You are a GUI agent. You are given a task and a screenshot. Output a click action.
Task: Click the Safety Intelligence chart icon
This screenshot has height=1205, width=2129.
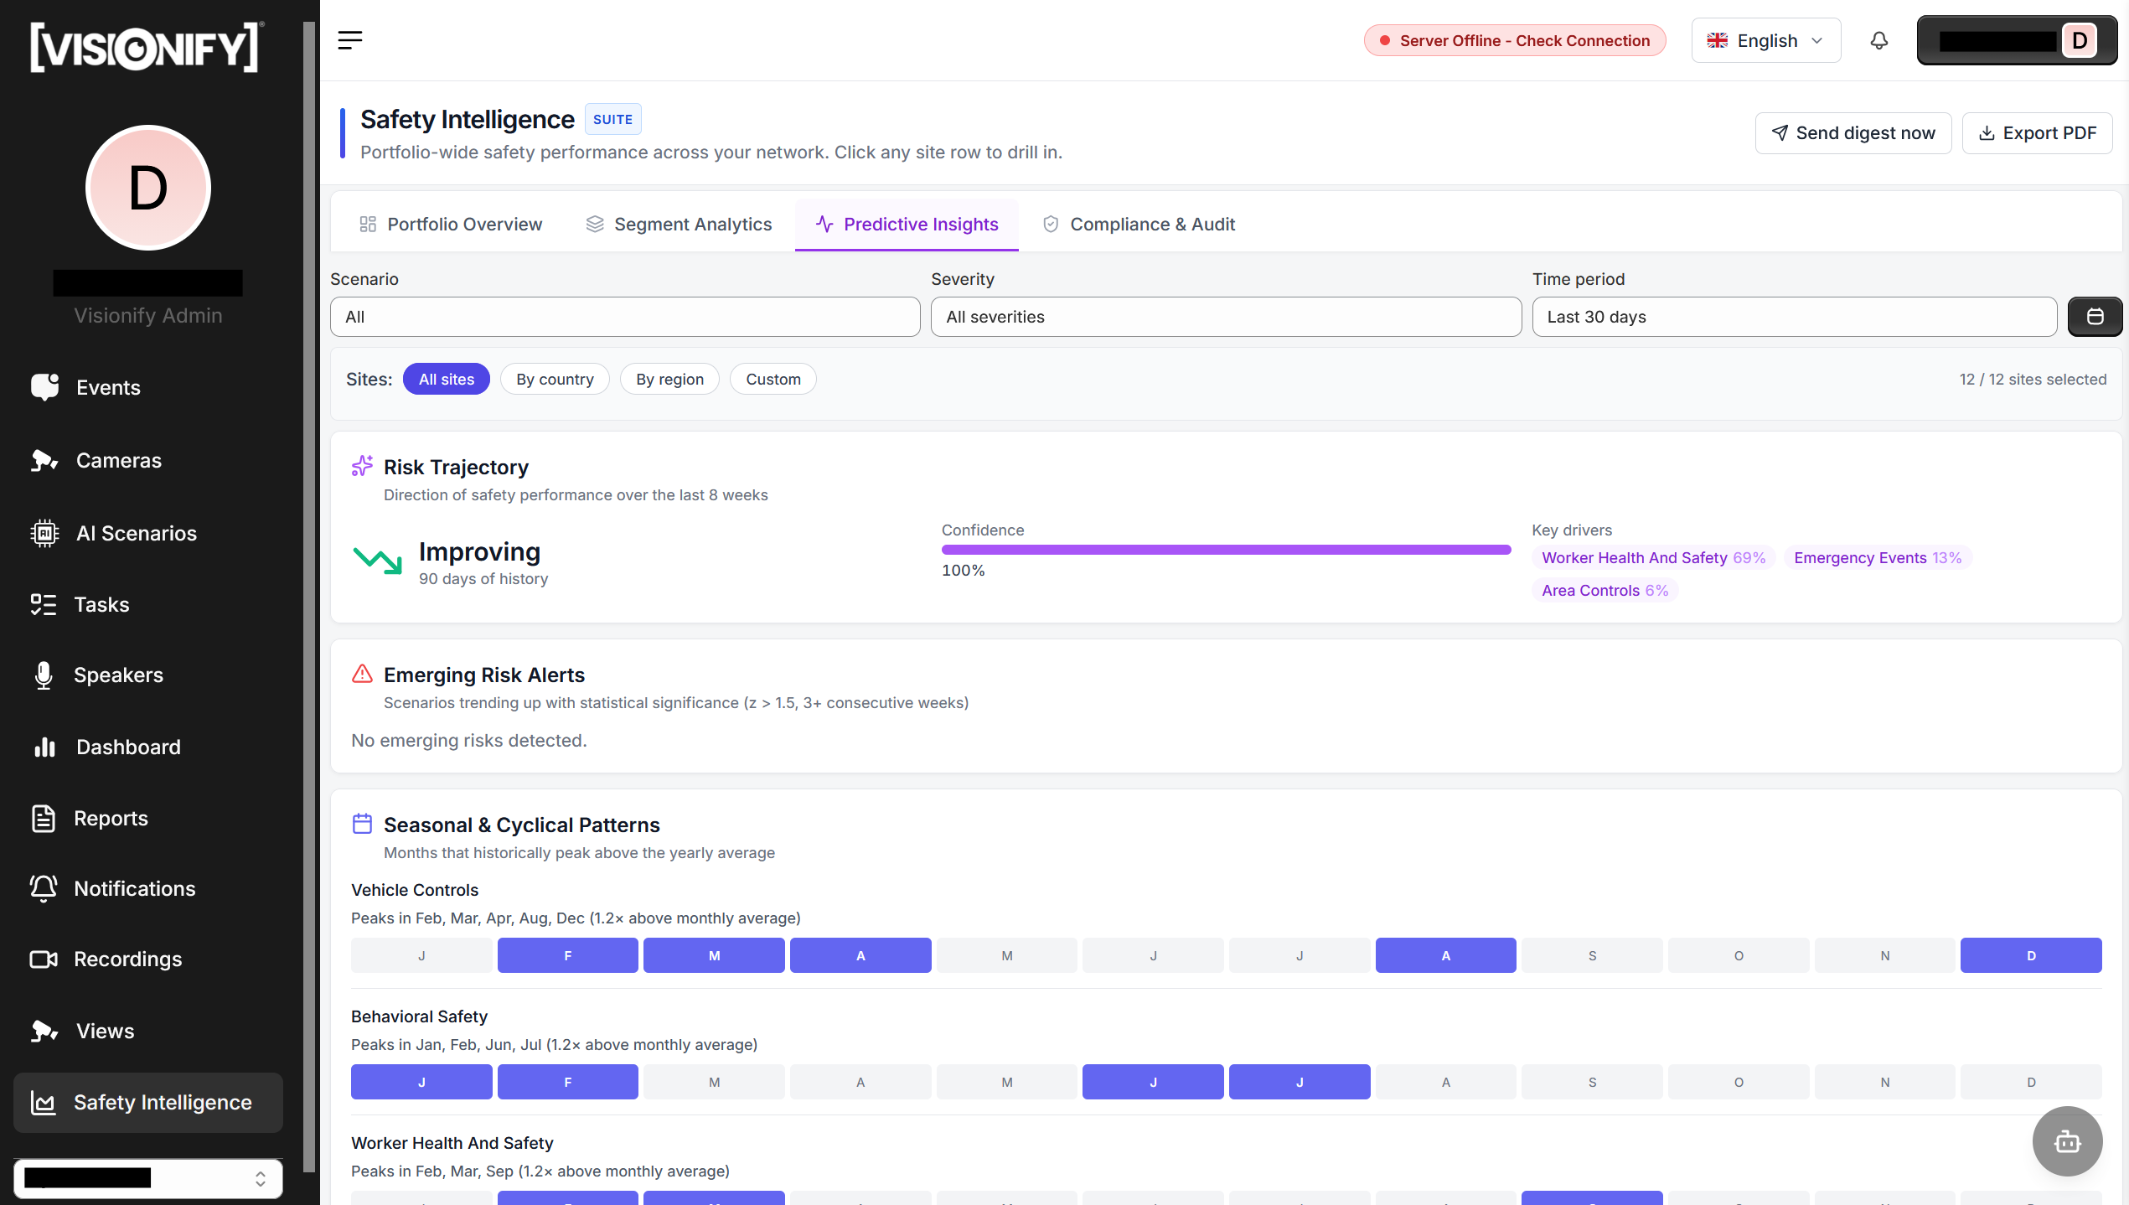pyautogui.click(x=44, y=1102)
